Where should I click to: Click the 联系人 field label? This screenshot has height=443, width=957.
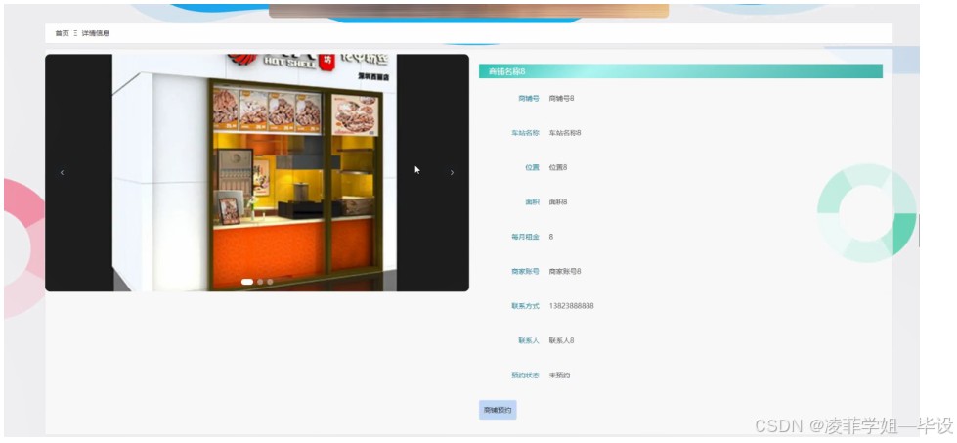[x=529, y=340]
